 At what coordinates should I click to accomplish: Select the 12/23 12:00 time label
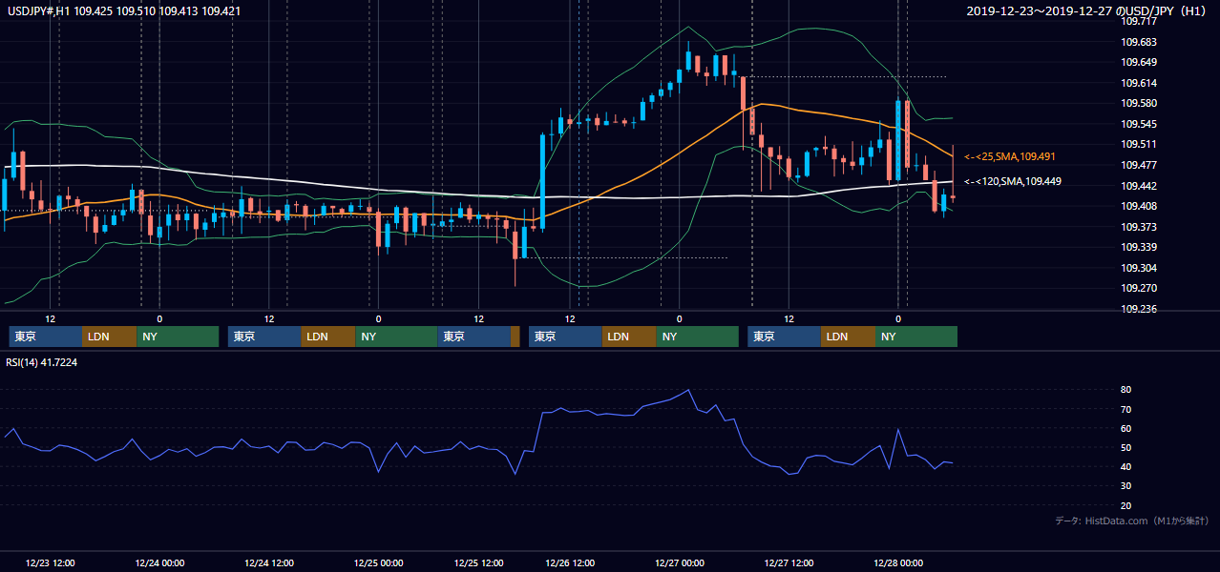tap(51, 562)
